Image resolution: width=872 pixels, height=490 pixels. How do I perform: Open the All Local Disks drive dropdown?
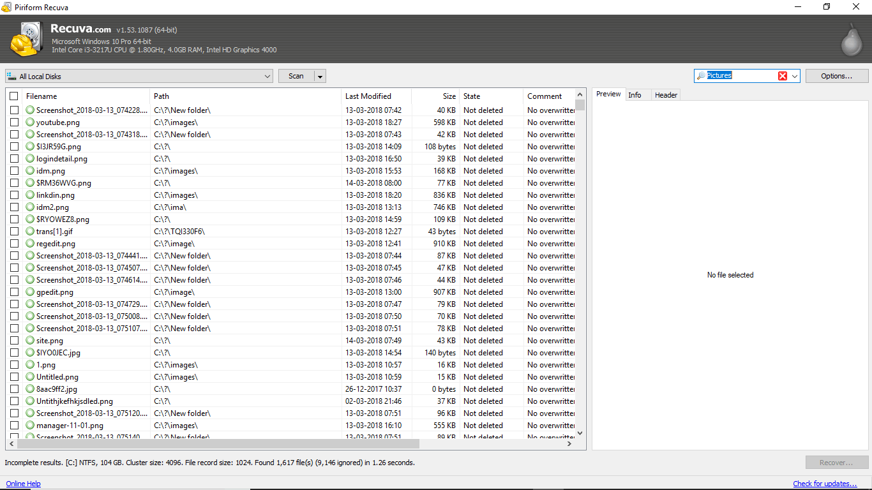click(139, 76)
